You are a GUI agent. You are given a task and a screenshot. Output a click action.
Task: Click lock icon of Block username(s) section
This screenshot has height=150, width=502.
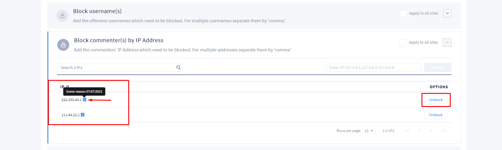click(62, 16)
